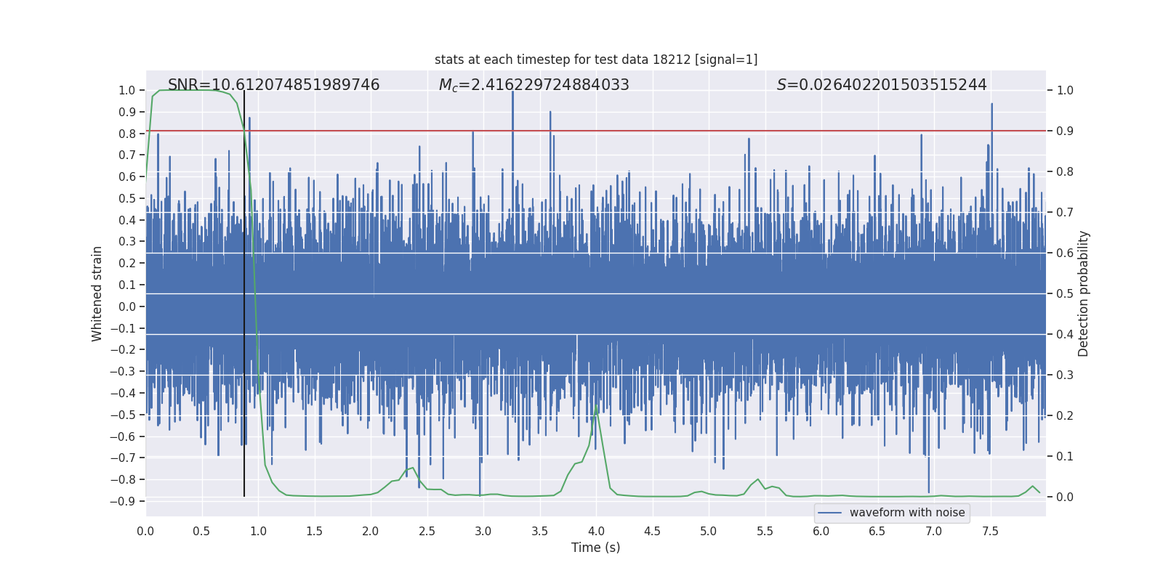The width and height of the screenshot is (1163, 581).
Task: Click the green curve peak near 4.0 seconds
Action: 597,408
